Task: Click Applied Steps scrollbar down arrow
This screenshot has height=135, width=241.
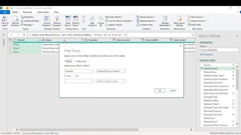Action: tap(237, 123)
